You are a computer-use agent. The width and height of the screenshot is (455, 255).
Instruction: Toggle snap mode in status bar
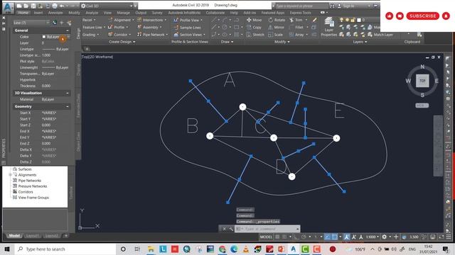tap(284, 237)
